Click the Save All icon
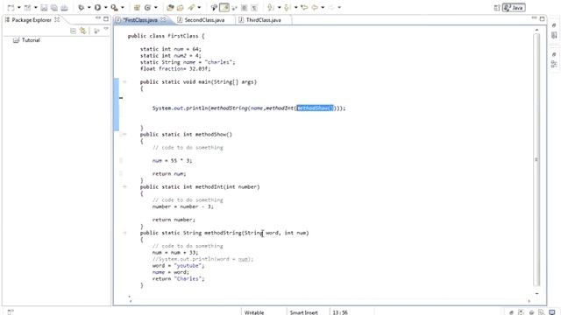This screenshot has width=561, height=315. click(x=54, y=8)
